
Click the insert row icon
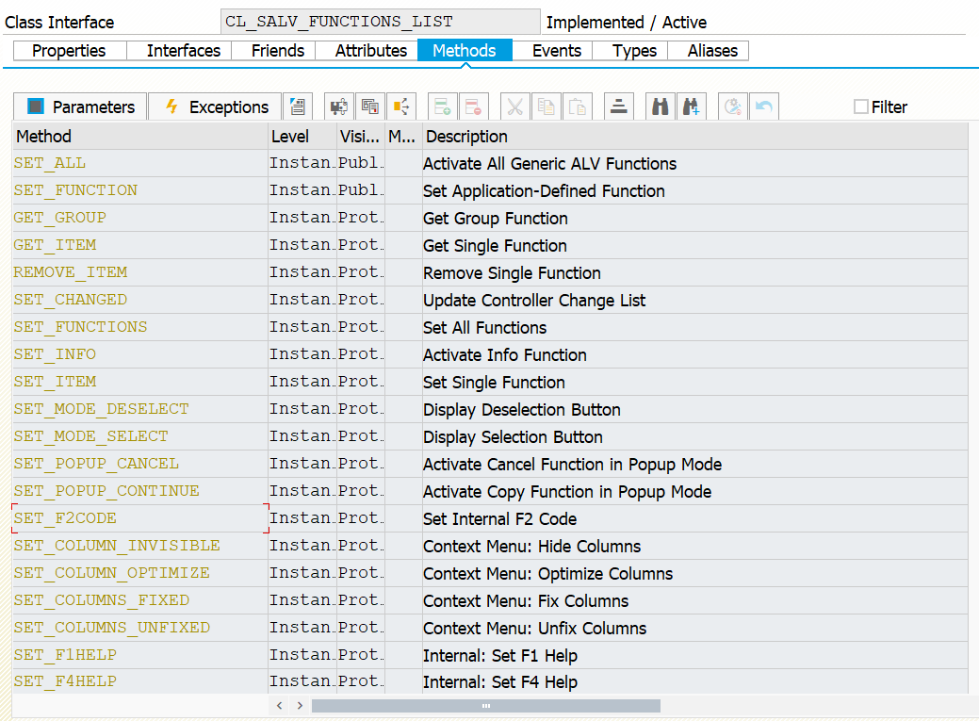(x=443, y=107)
